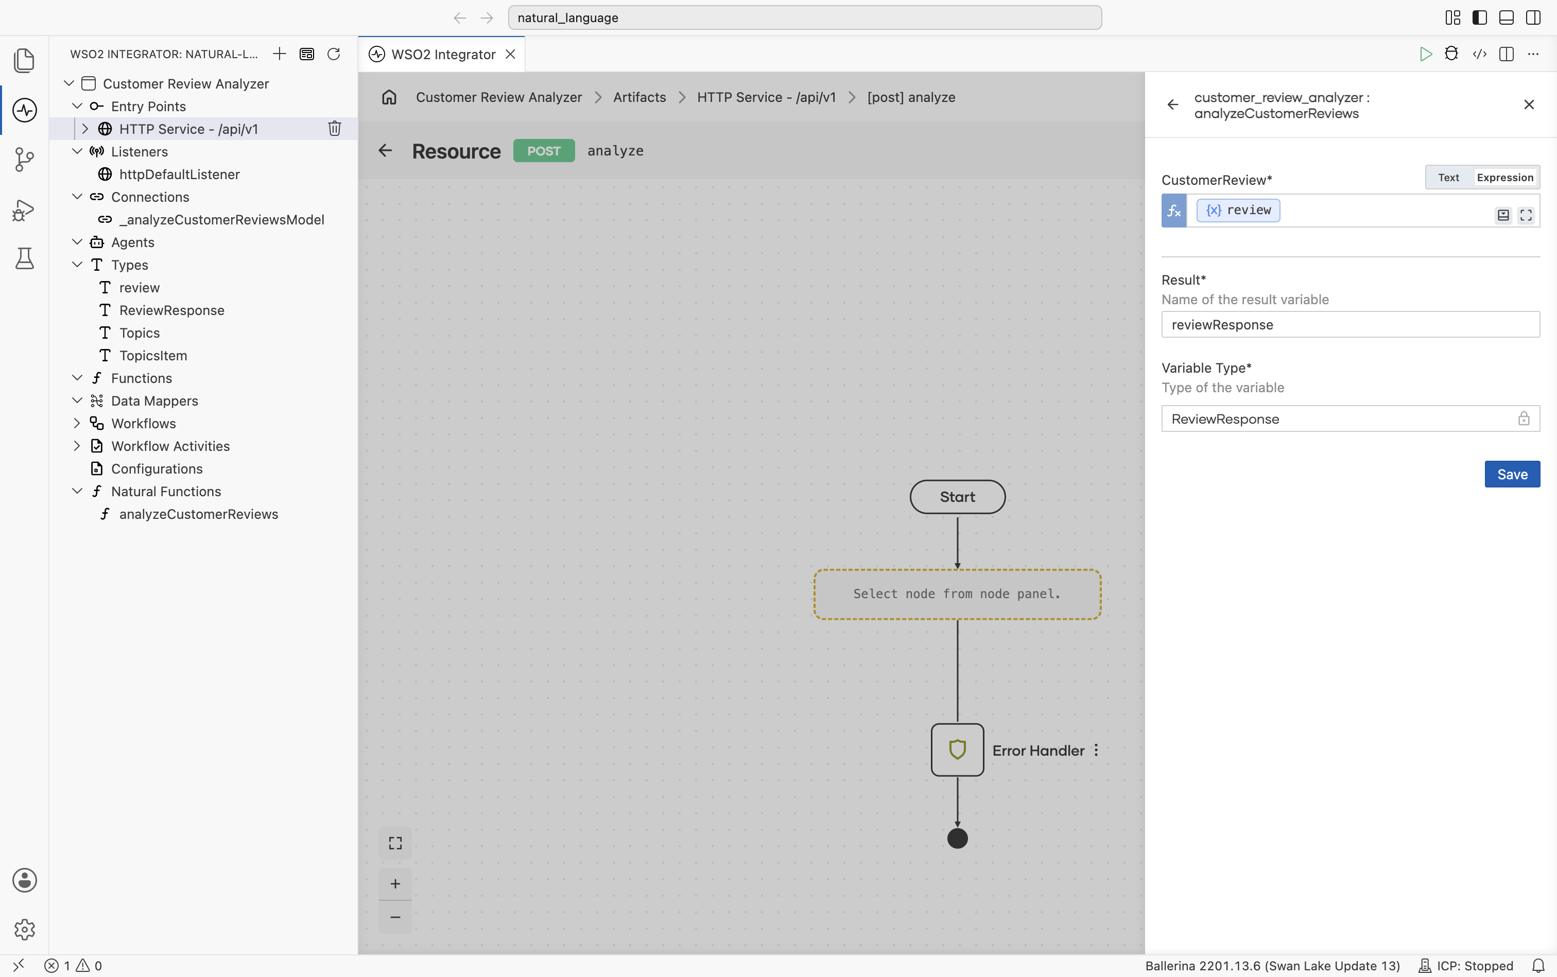Open HTTP Service - /api/v1 breadcrumb
Screen dimensions: 1557x977
pyautogui.click(x=766, y=97)
